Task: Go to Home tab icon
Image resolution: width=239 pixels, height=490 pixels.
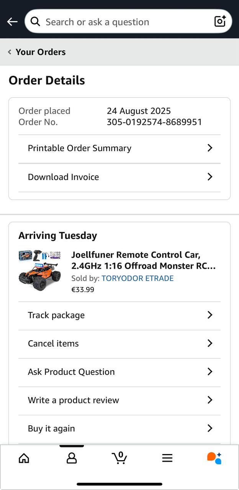Action: coord(24,458)
